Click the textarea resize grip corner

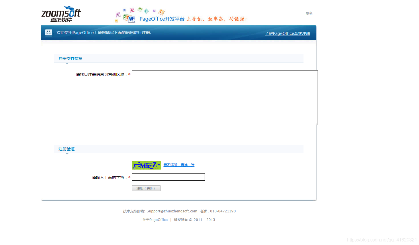(x=316, y=124)
